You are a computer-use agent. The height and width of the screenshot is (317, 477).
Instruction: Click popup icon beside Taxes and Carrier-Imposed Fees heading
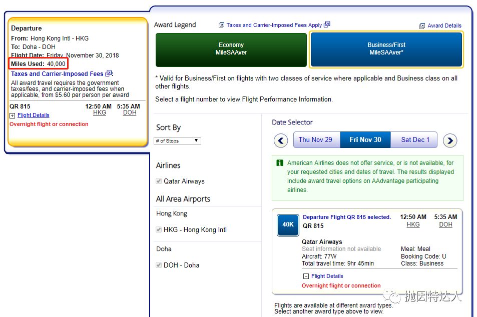pos(108,73)
